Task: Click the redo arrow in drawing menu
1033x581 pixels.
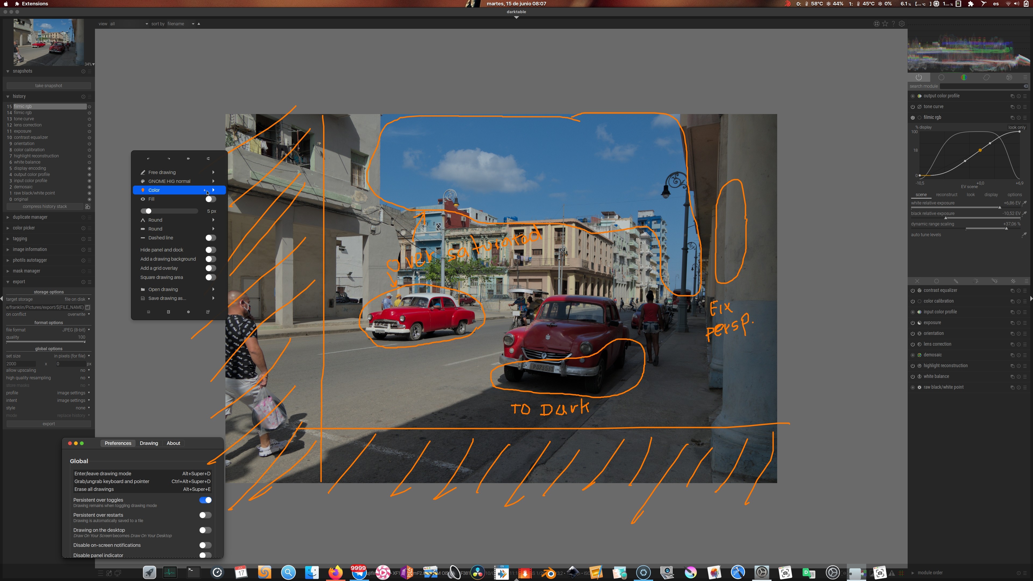Action: click(168, 159)
